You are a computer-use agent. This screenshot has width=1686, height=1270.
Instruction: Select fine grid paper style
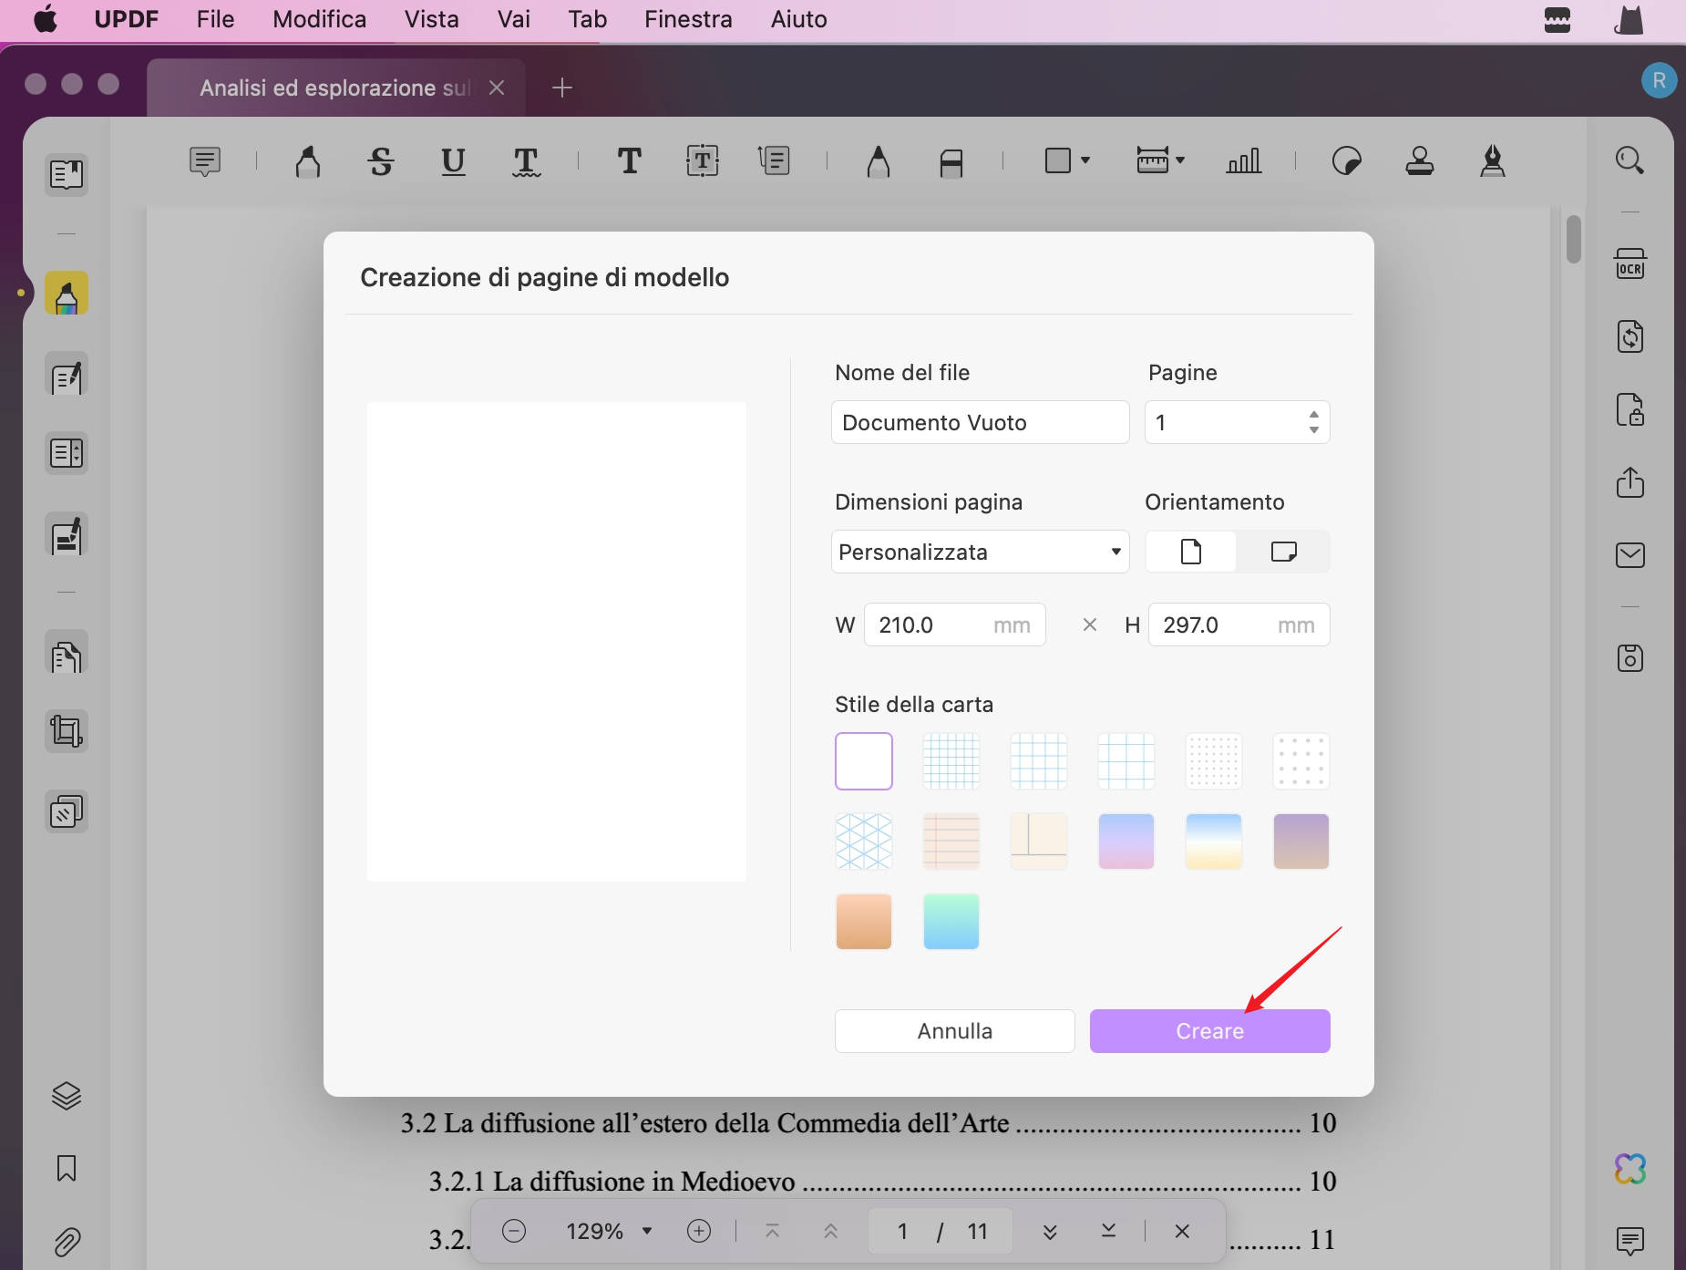coord(951,761)
